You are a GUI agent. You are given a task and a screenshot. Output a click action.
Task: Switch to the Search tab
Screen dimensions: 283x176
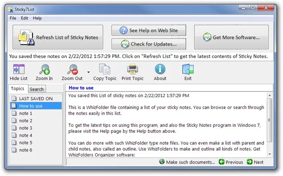point(36,89)
